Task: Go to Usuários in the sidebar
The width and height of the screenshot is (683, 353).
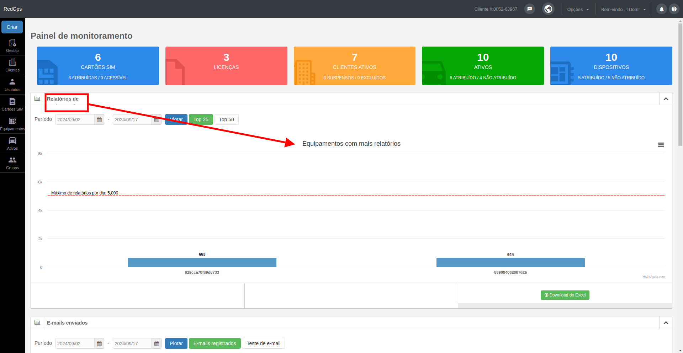Action: tap(12, 85)
